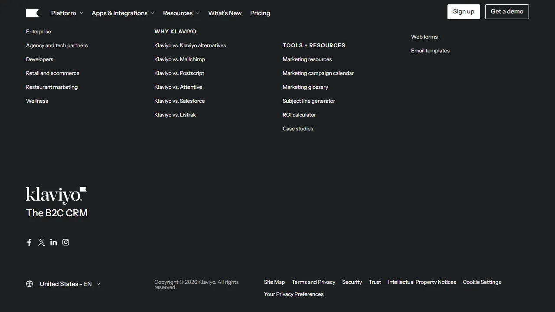555x312 pixels.
Task: Expand the Resources menu
Action: (x=181, y=13)
